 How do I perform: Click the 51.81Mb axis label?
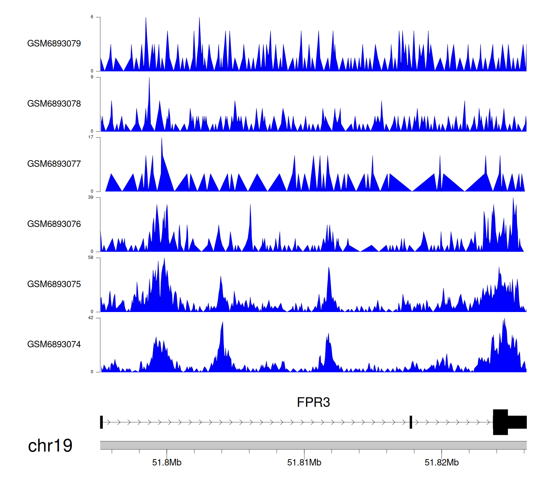click(x=304, y=462)
